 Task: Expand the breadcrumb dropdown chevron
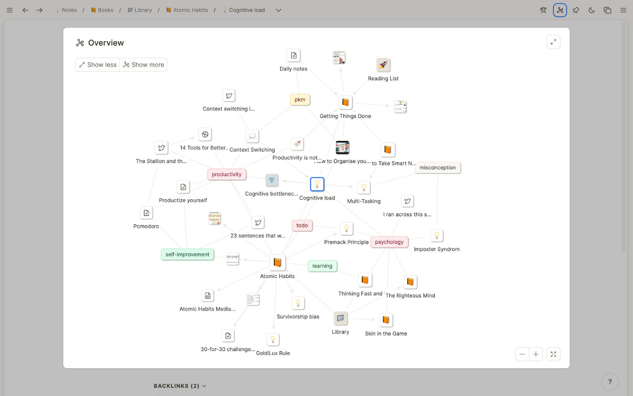click(x=279, y=10)
